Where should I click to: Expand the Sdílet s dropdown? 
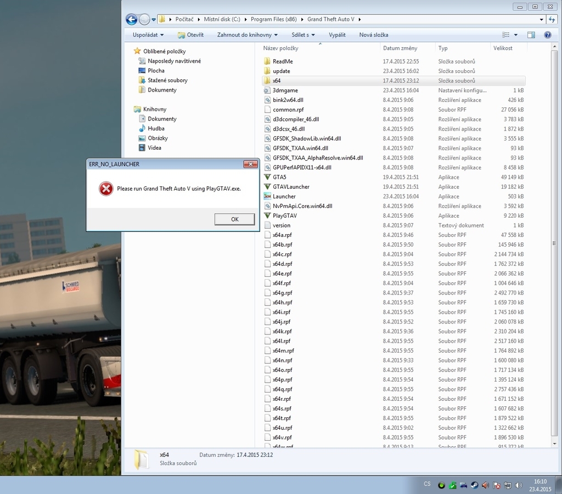pos(303,35)
